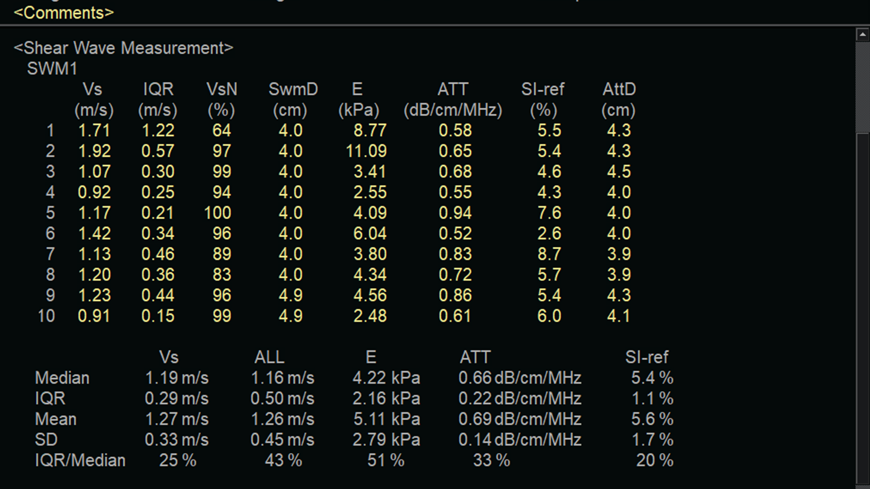
Task: Click the dotted scrollbar track above the thumb
Action: pyautogui.click(x=862, y=86)
